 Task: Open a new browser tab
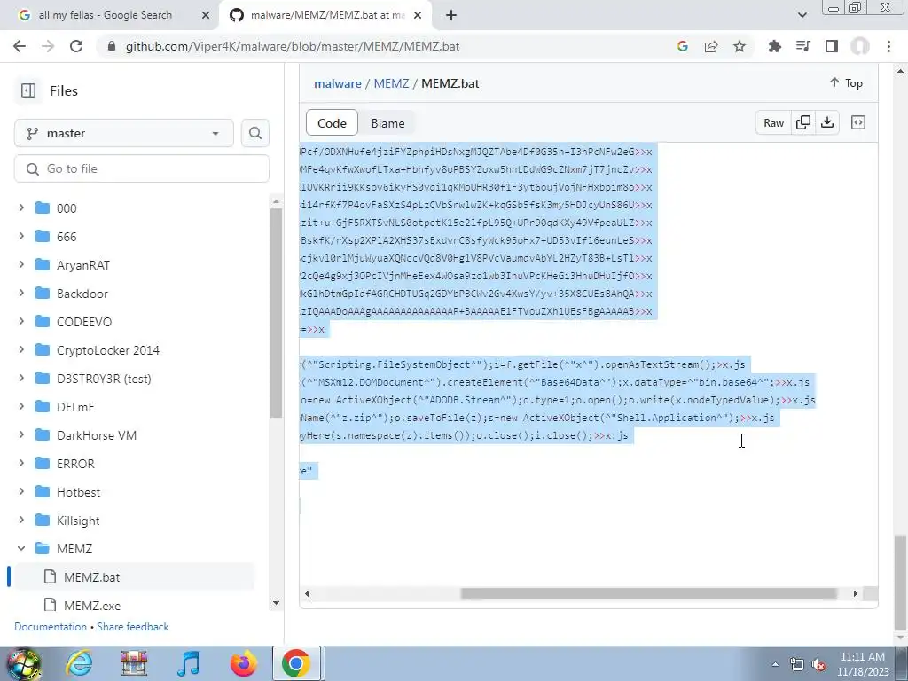point(451,16)
